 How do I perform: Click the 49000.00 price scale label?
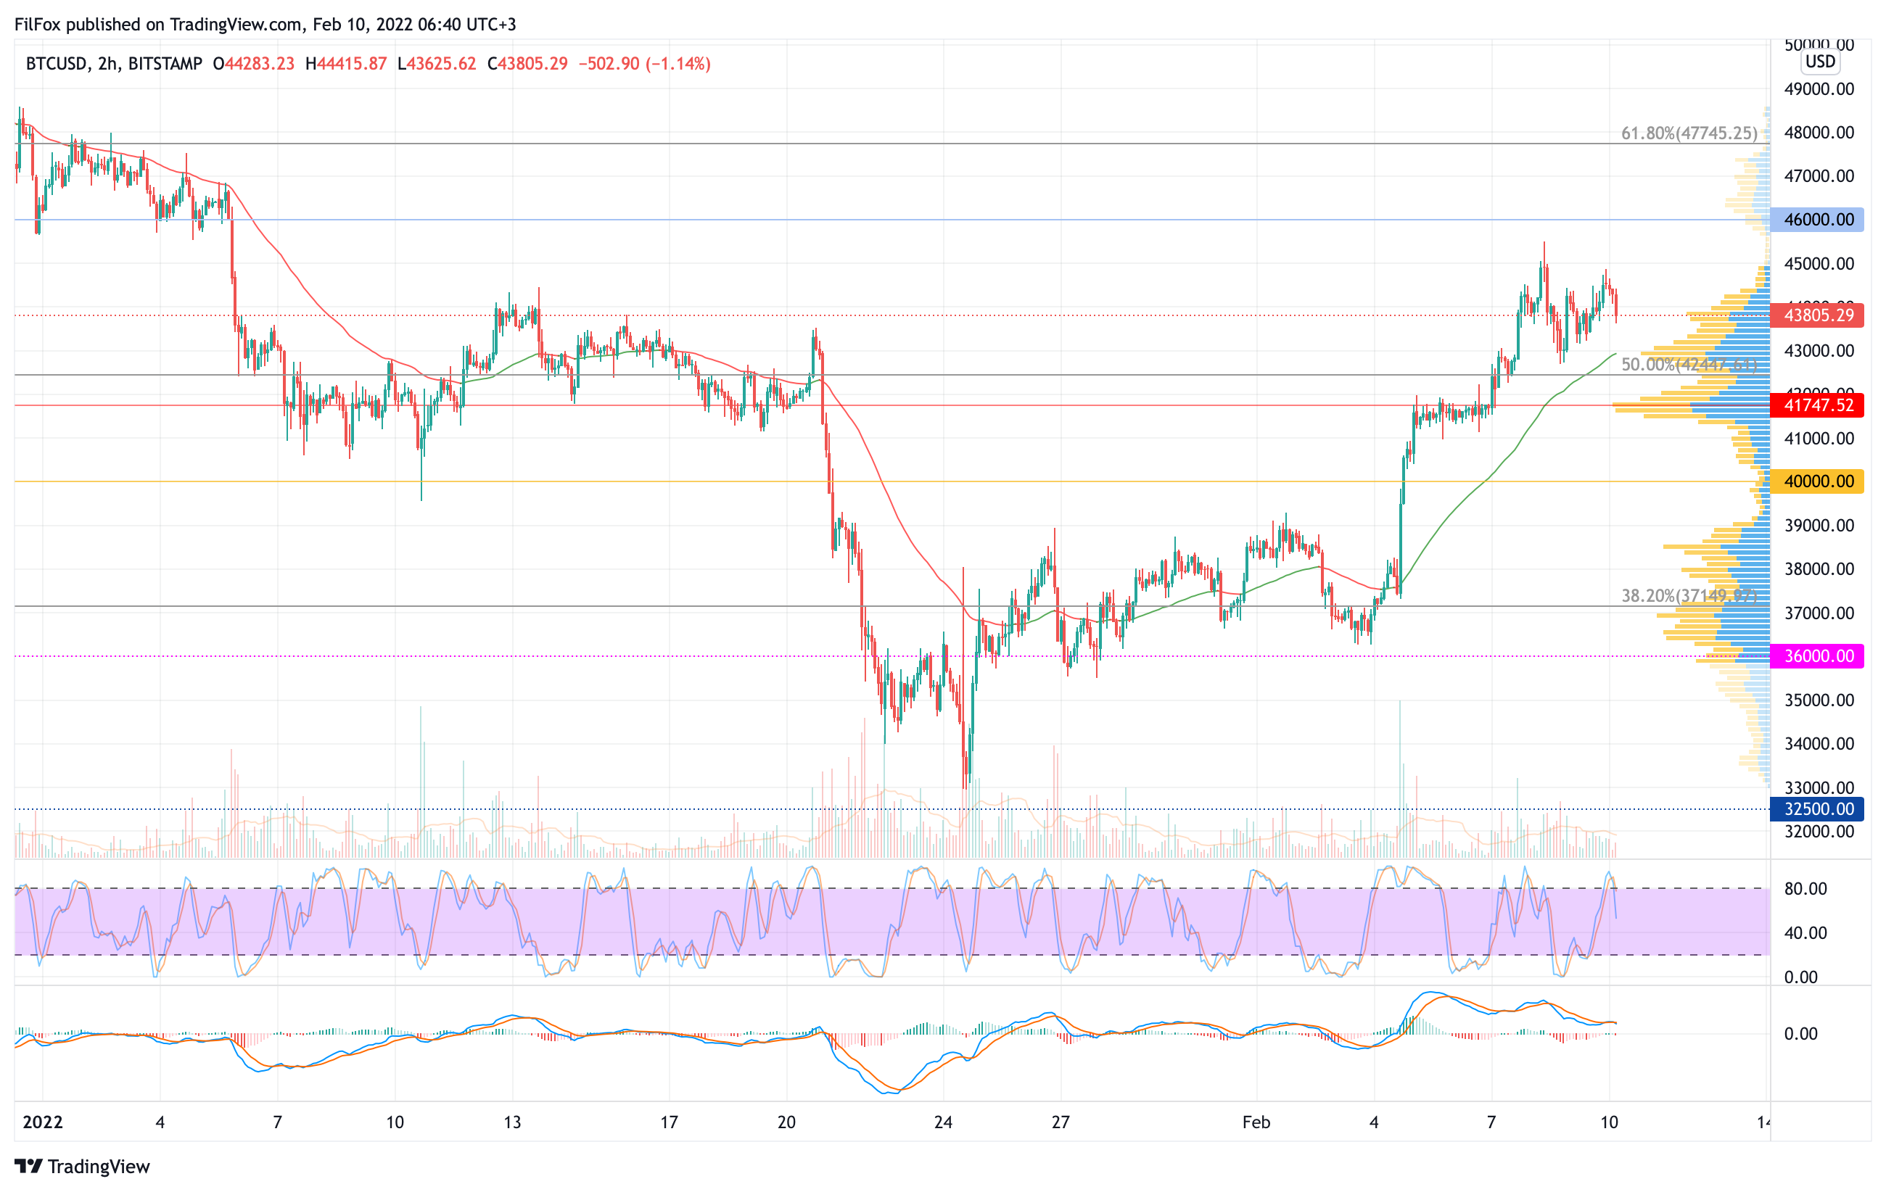coord(1818,89)
